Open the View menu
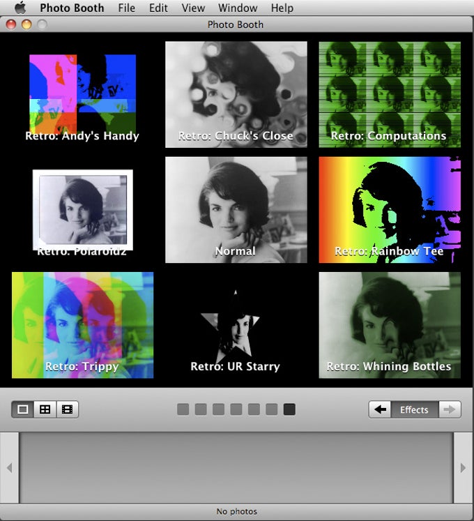 (193, 8)
